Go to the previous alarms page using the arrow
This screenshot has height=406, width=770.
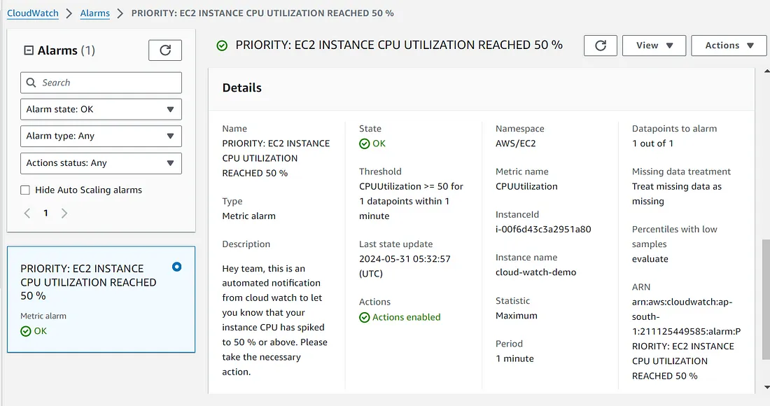point(27,213)
